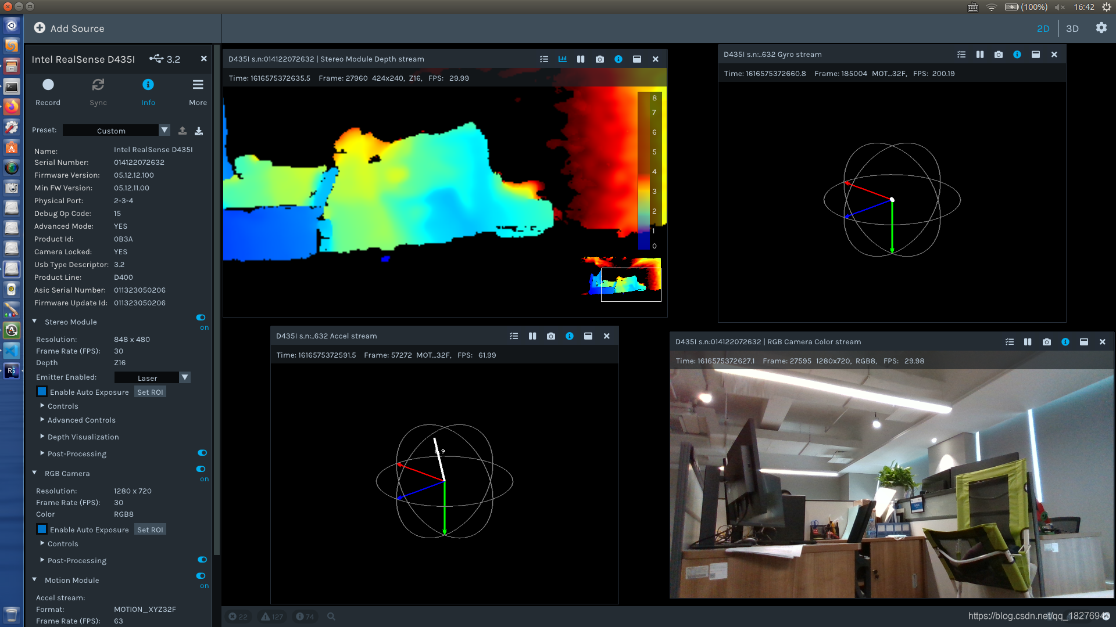Enable Auto Exposure for Stereo Module
The width and height of the screenshot is (1116, 627).
(42, 392)
